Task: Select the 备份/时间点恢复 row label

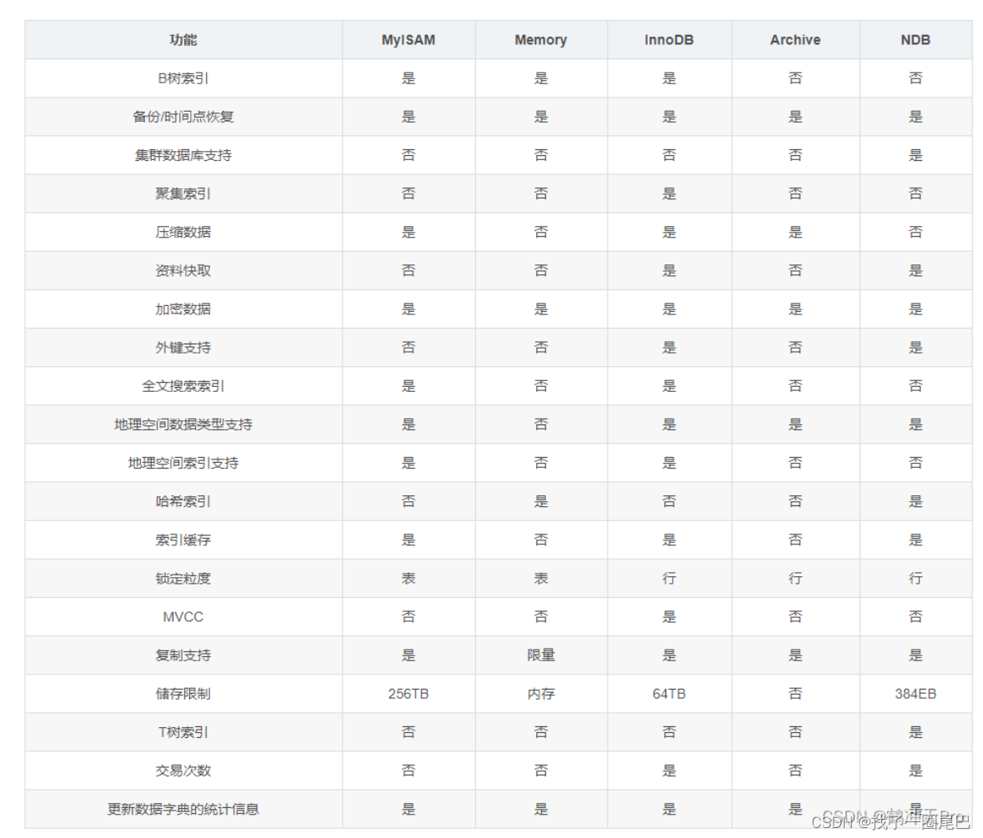Action: tap(183, 117)
